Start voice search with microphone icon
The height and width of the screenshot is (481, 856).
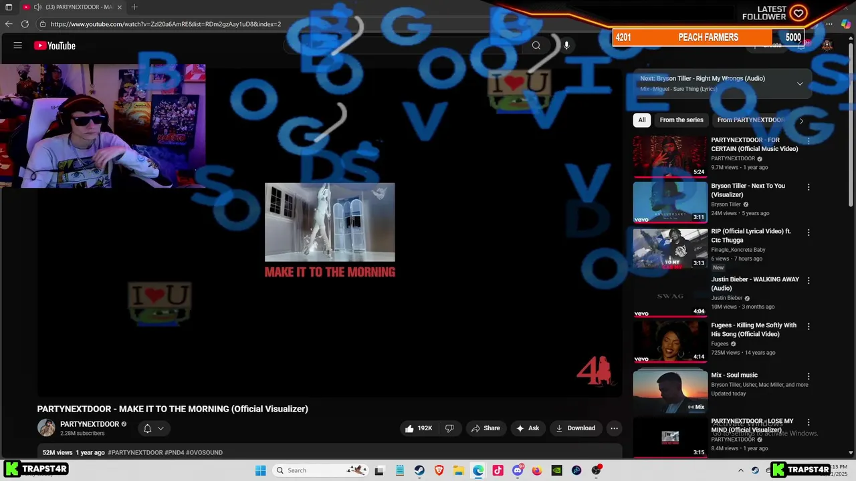(x=566, y=45)
